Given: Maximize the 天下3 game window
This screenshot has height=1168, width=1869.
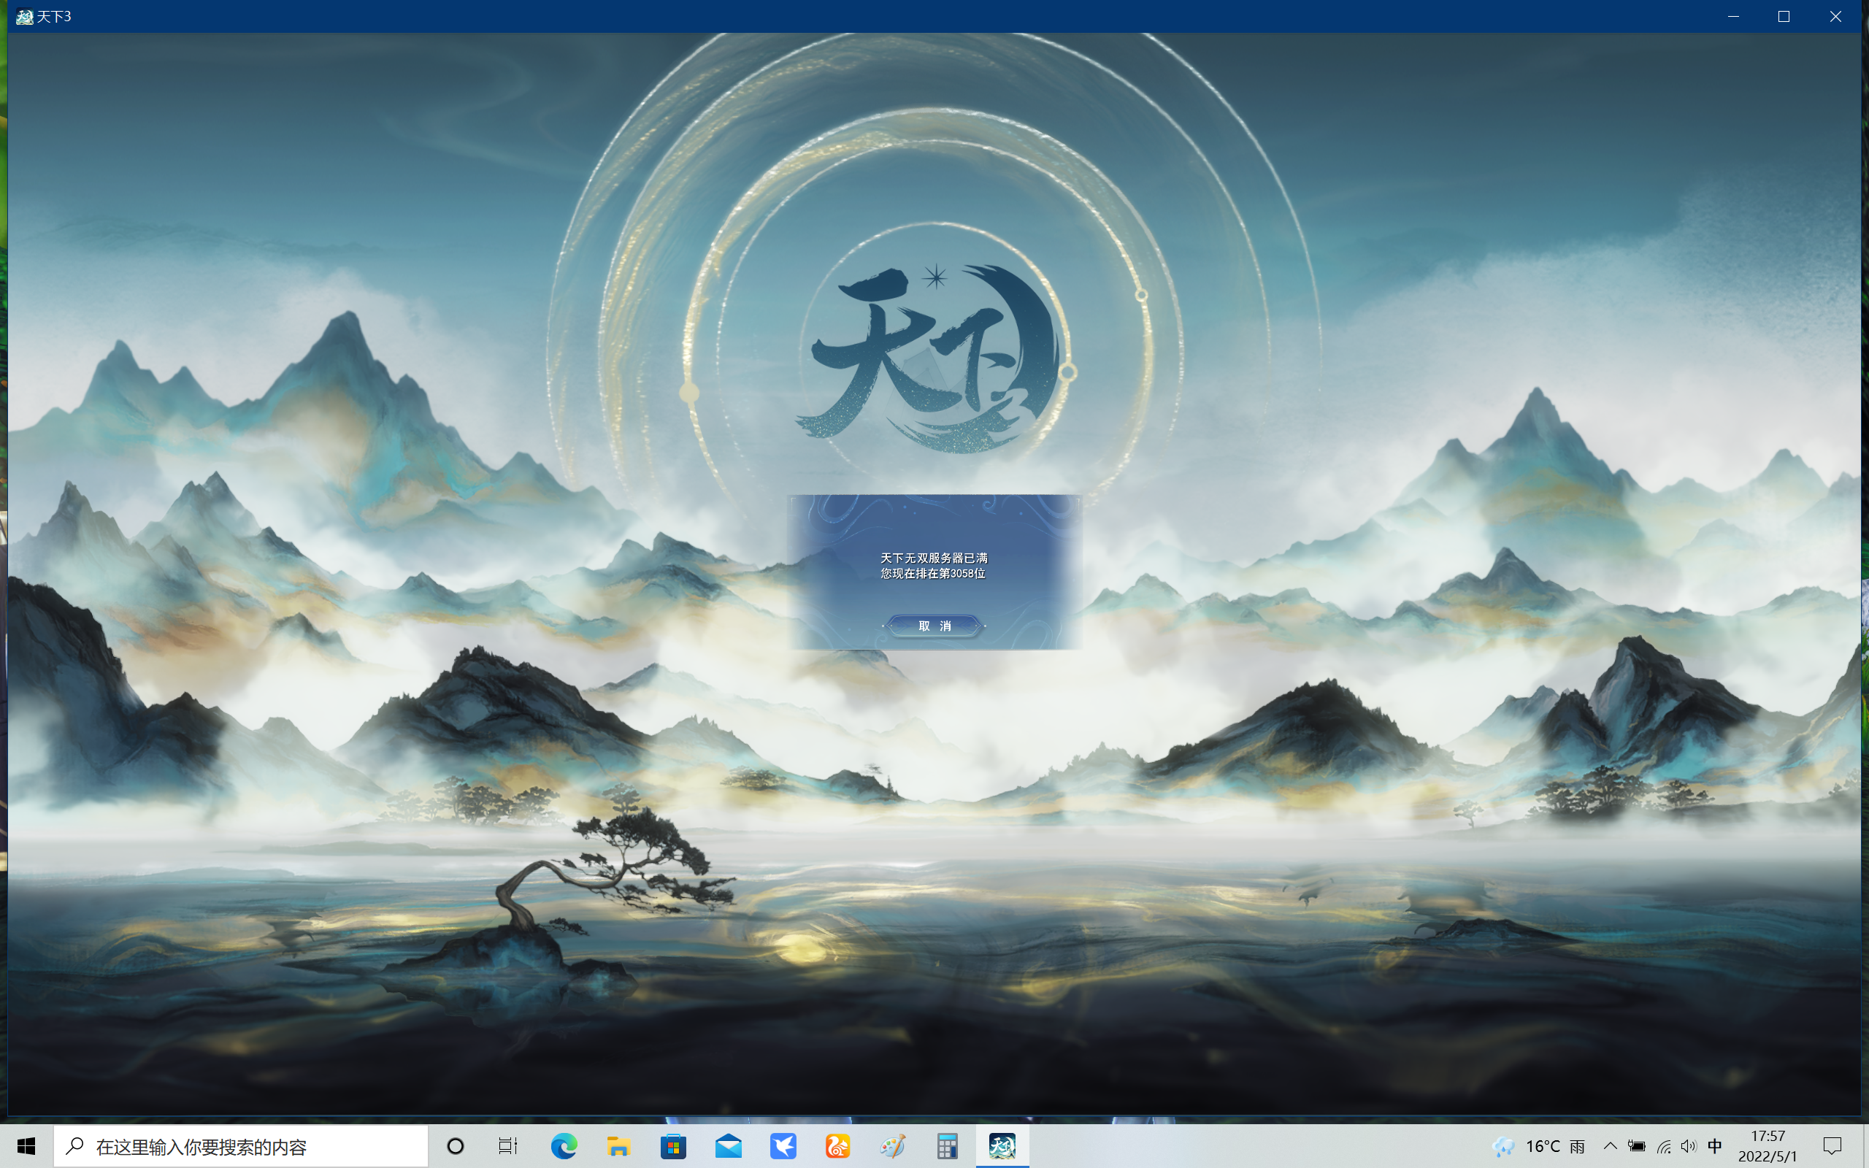Looking at the screenshot, I should (x=1784, y=16).
